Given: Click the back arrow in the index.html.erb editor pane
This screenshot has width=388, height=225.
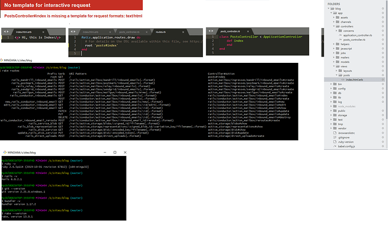Looking at the screenshot, I should [x=4, y=31].
